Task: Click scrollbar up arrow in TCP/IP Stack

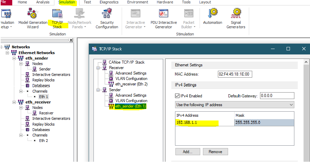Action: 306,62
